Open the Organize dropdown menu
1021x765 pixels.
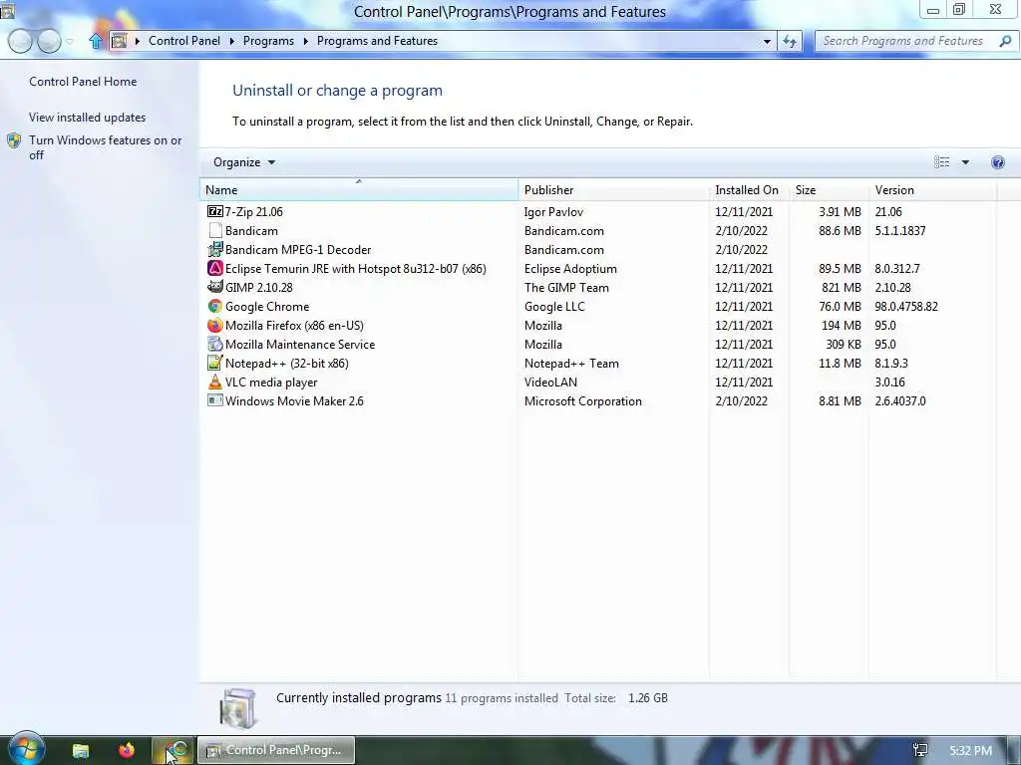point(244,162)
